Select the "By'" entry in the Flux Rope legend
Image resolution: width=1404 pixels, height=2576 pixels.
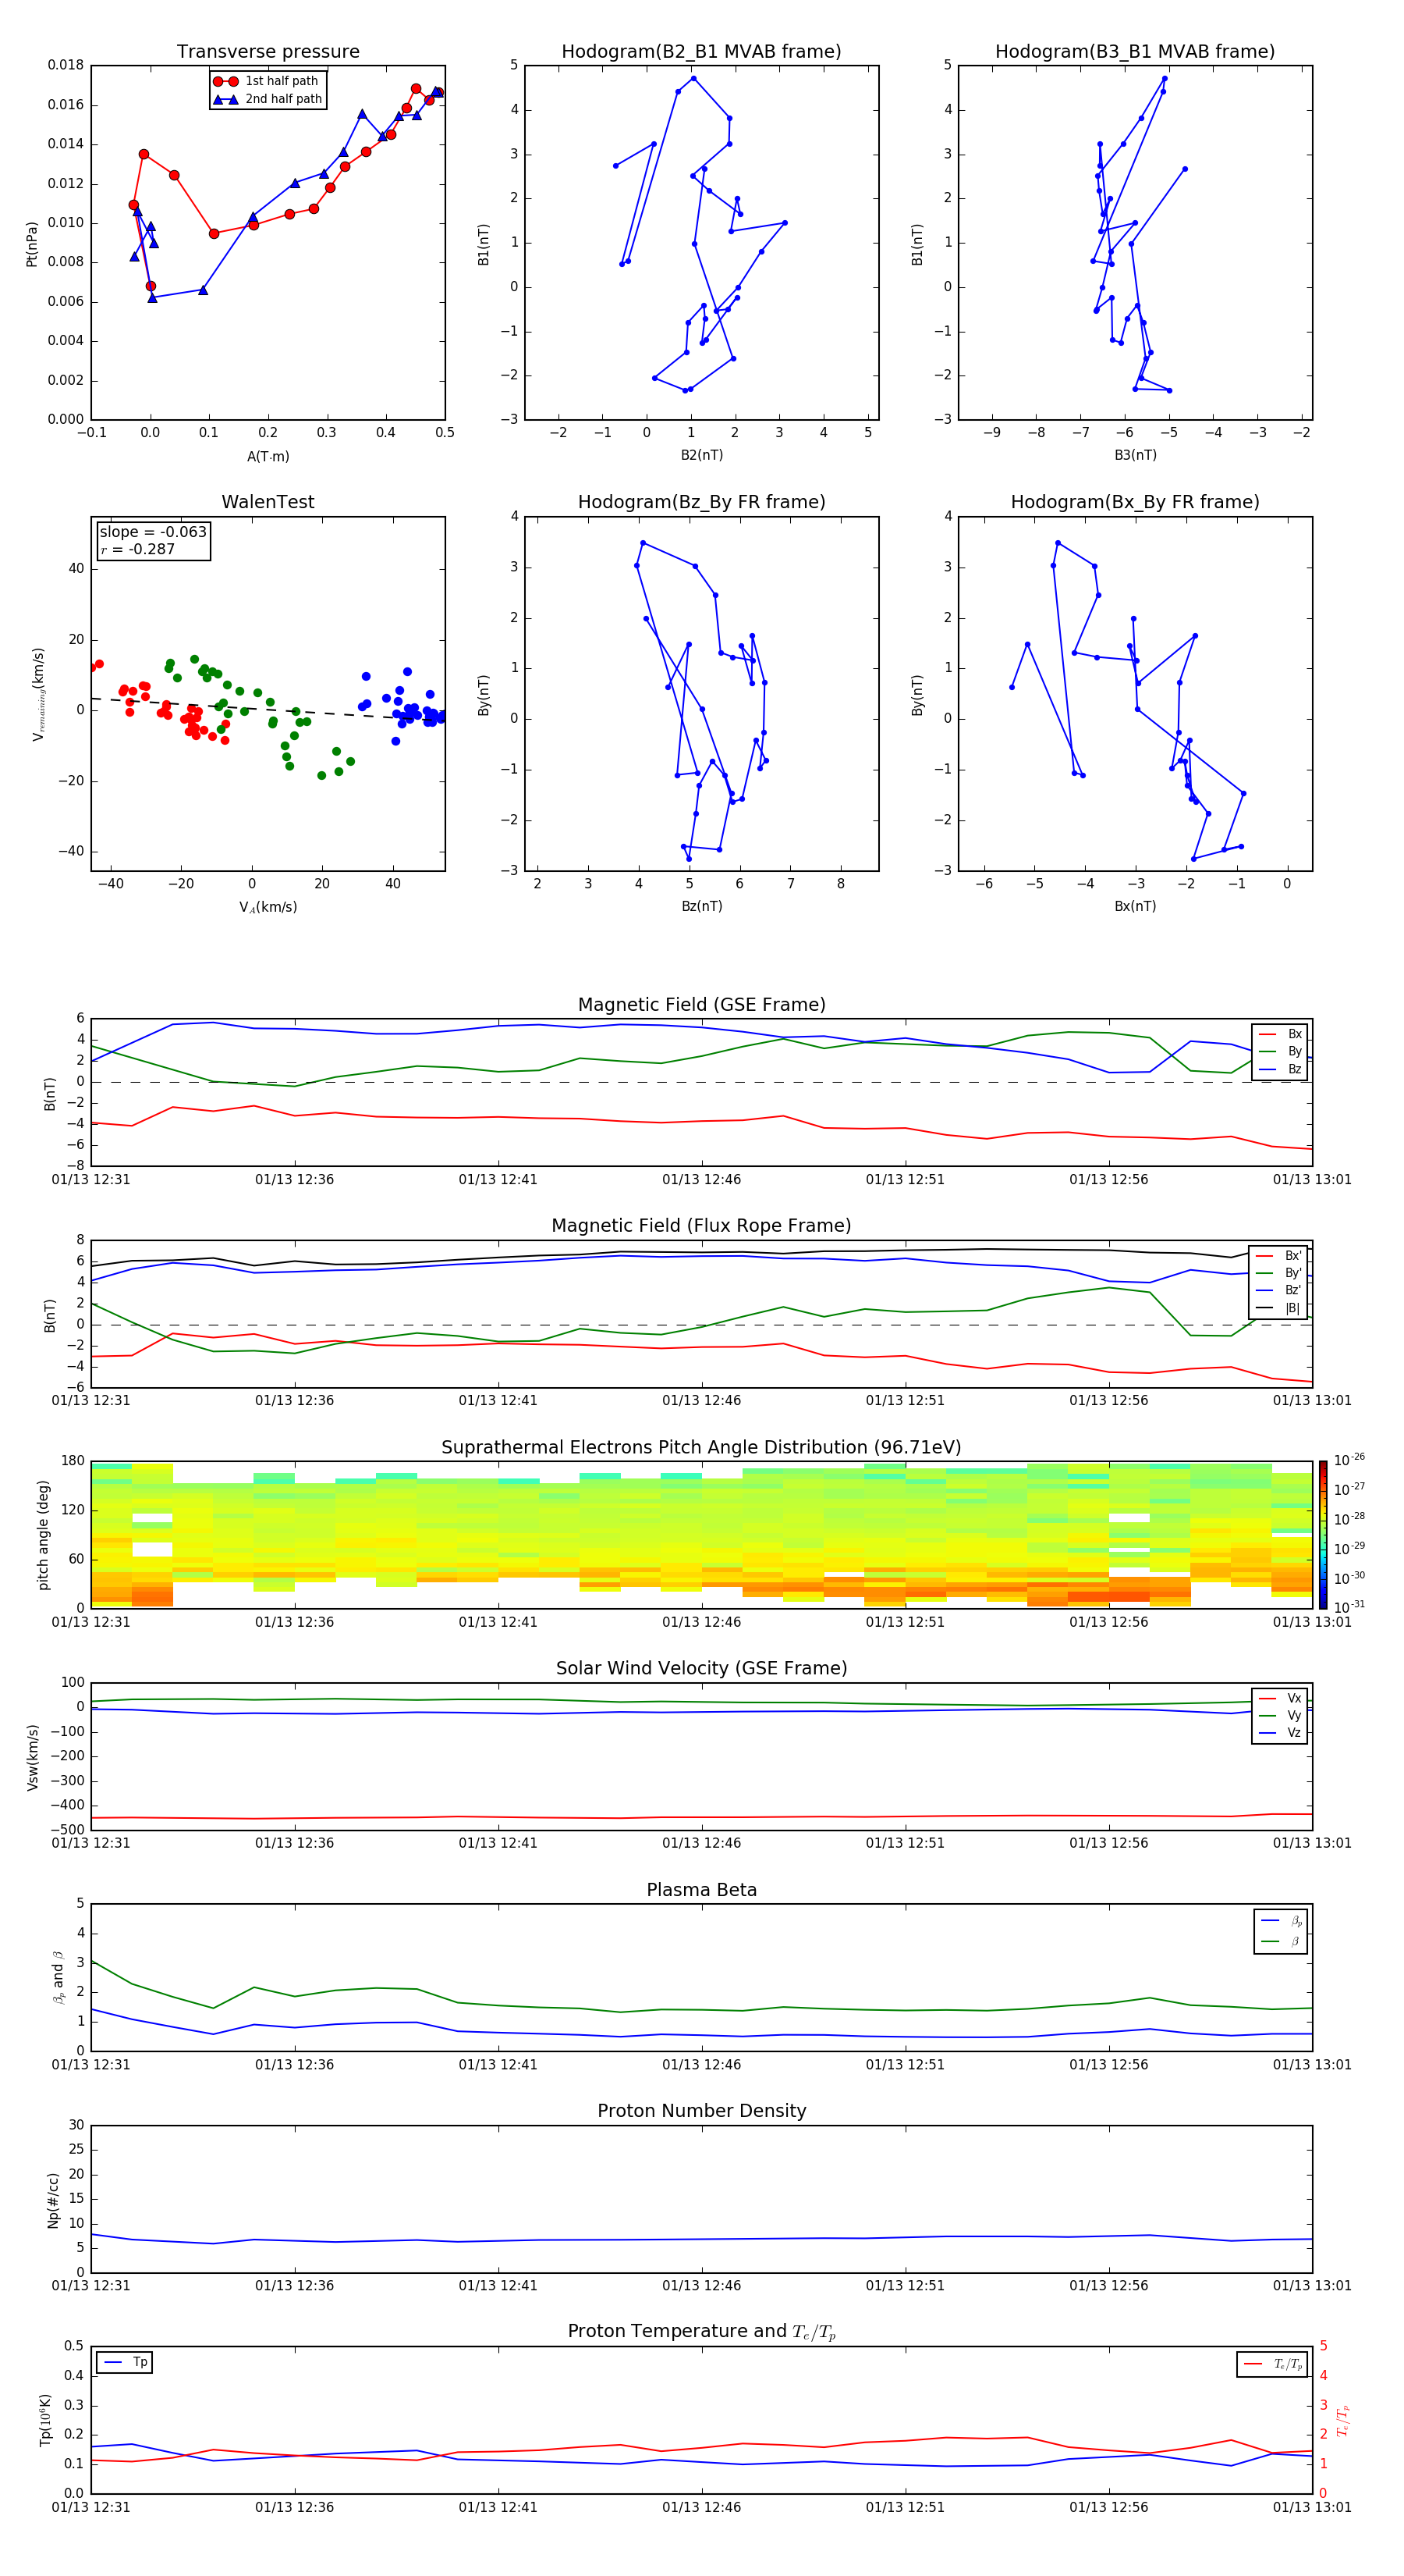click(x=1279, y=1273)
